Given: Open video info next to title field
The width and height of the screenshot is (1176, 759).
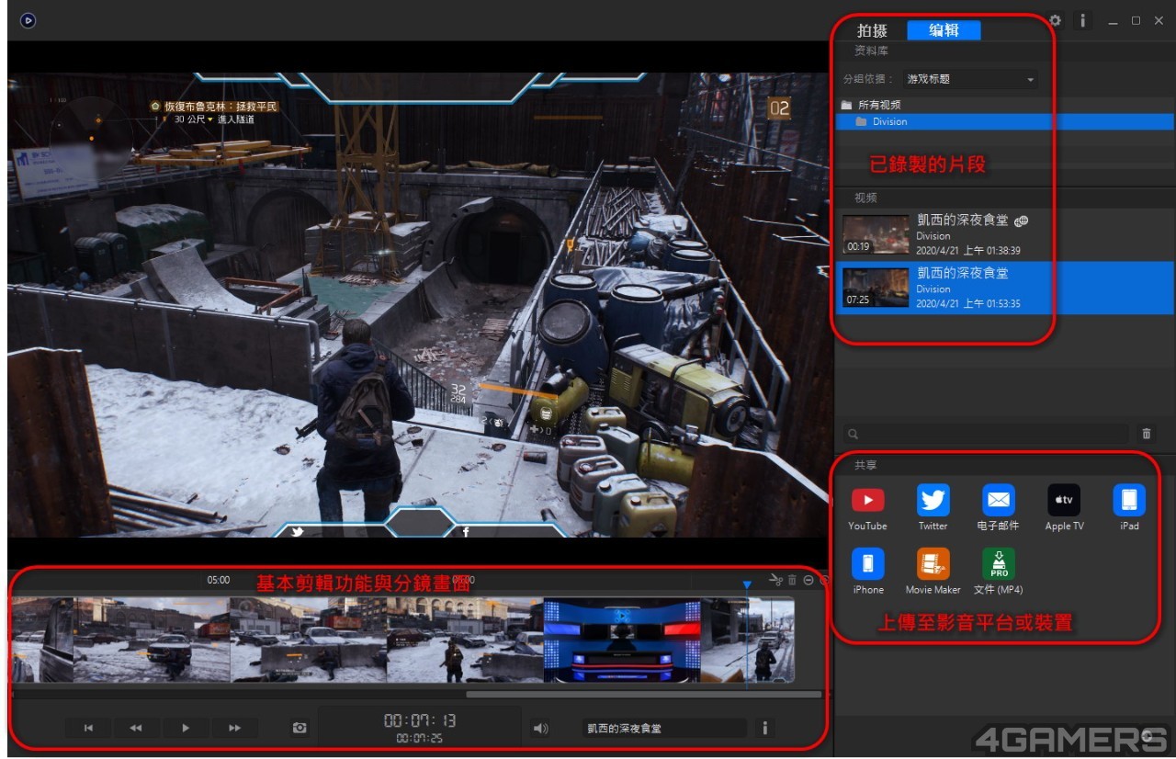Looking at the screenshot, I should (x=764, y=728).
